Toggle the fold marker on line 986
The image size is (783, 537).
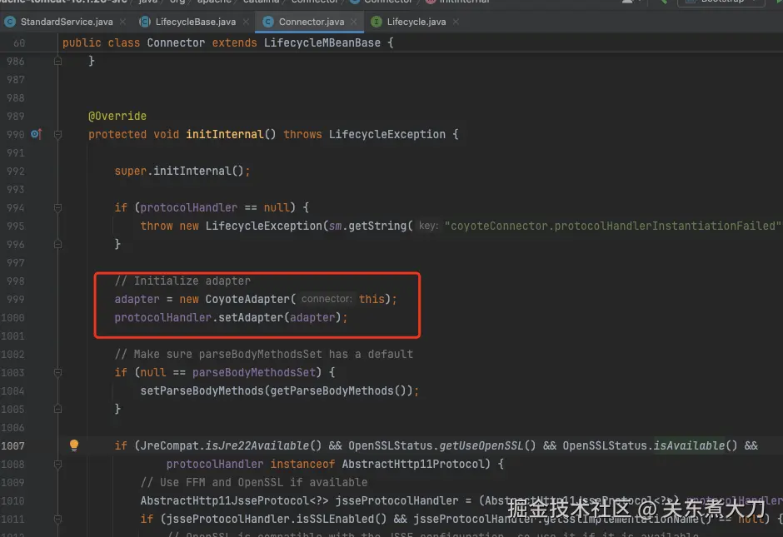(x=58, y=61)
